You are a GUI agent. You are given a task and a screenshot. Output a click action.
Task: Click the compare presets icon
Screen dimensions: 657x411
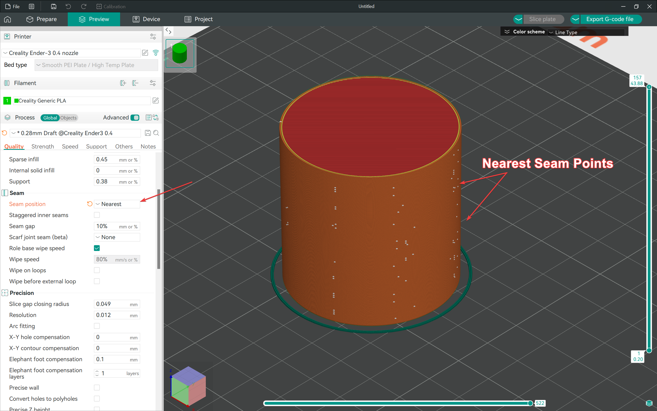(156, 117)
